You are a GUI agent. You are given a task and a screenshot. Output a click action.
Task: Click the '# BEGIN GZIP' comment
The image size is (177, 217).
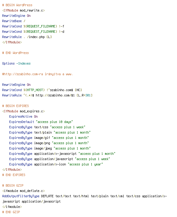(x=13, y=185)
